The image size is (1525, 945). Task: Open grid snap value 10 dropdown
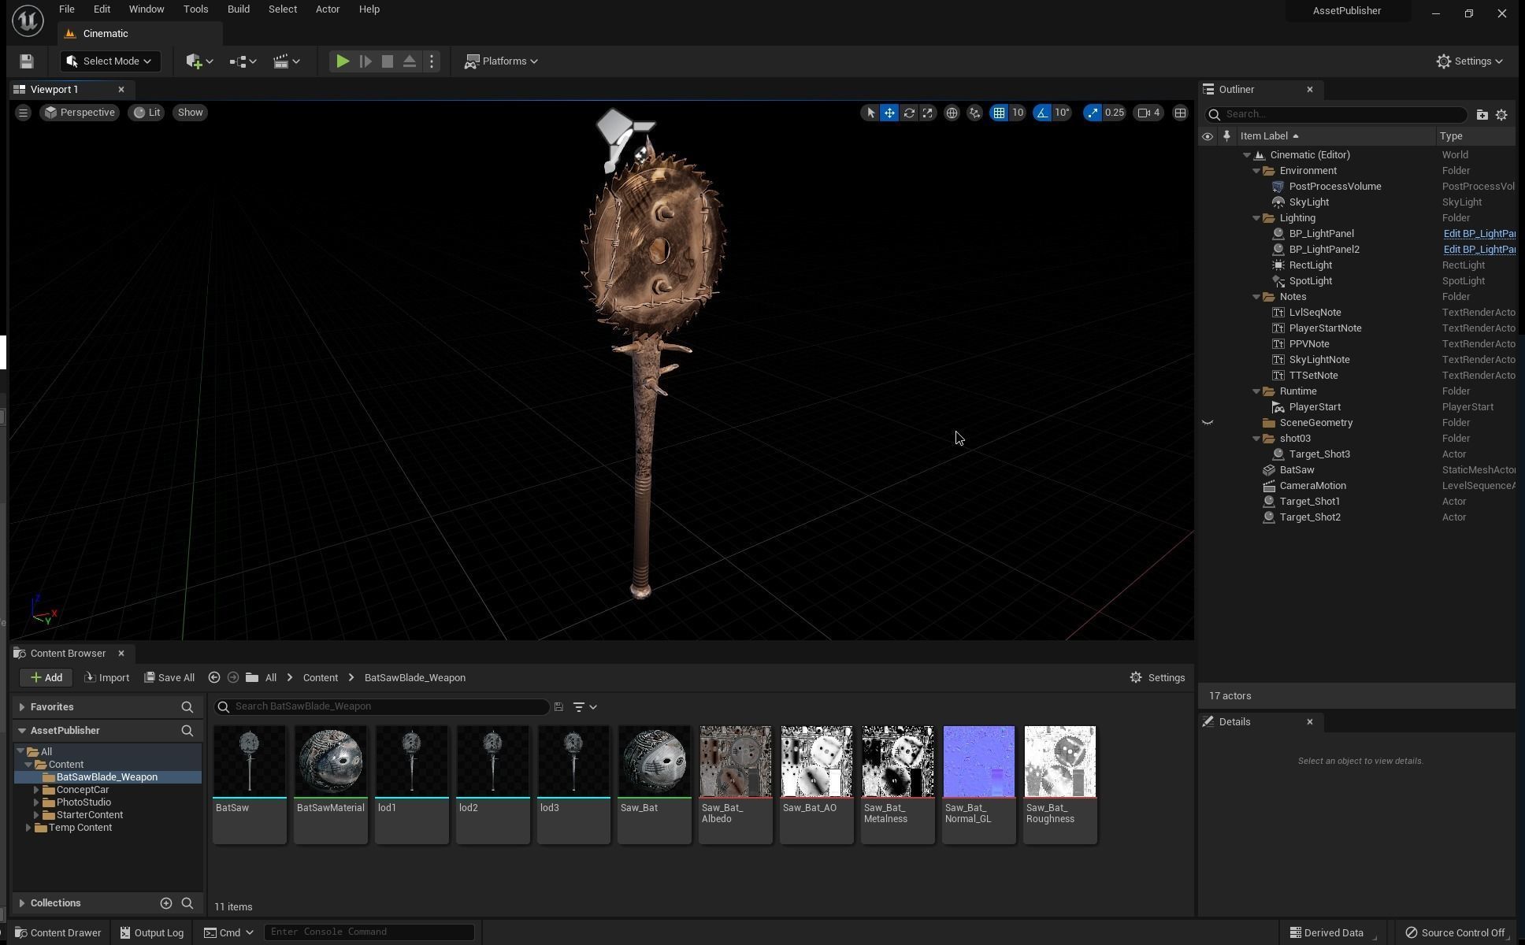click(1018, 113)
